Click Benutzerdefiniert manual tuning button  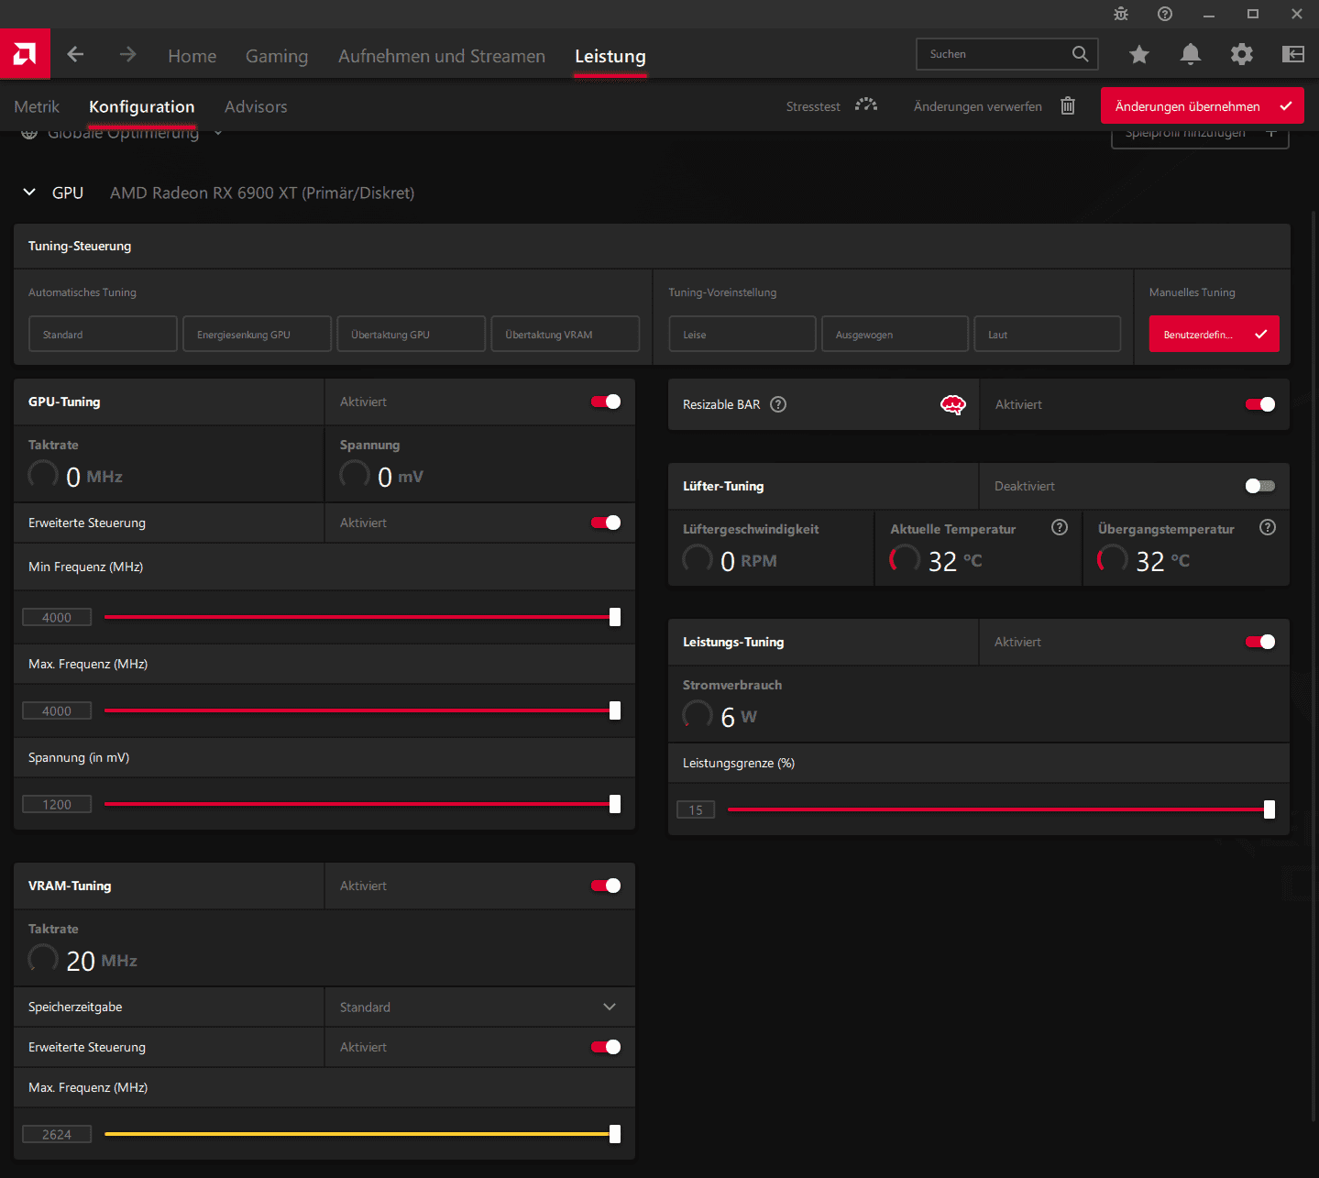(1214, 334)
